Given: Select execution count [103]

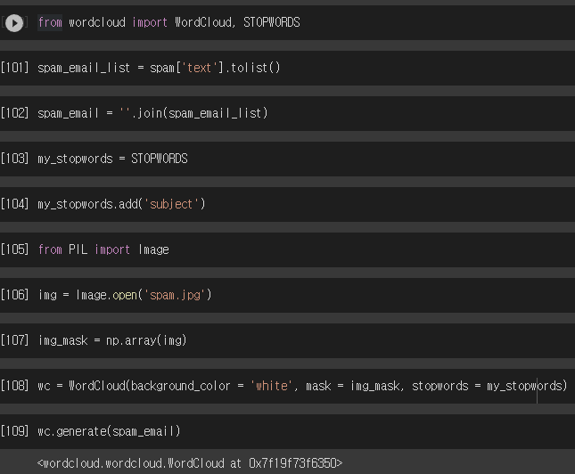Looking at the screenshot, I should (14, 159).
